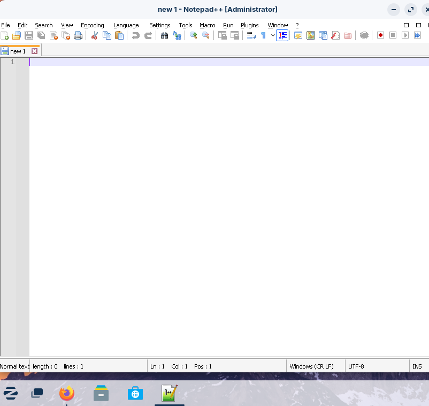This screenshot has width=429, height=406.
Task: Open the Language menu
Action: point(126,26)
